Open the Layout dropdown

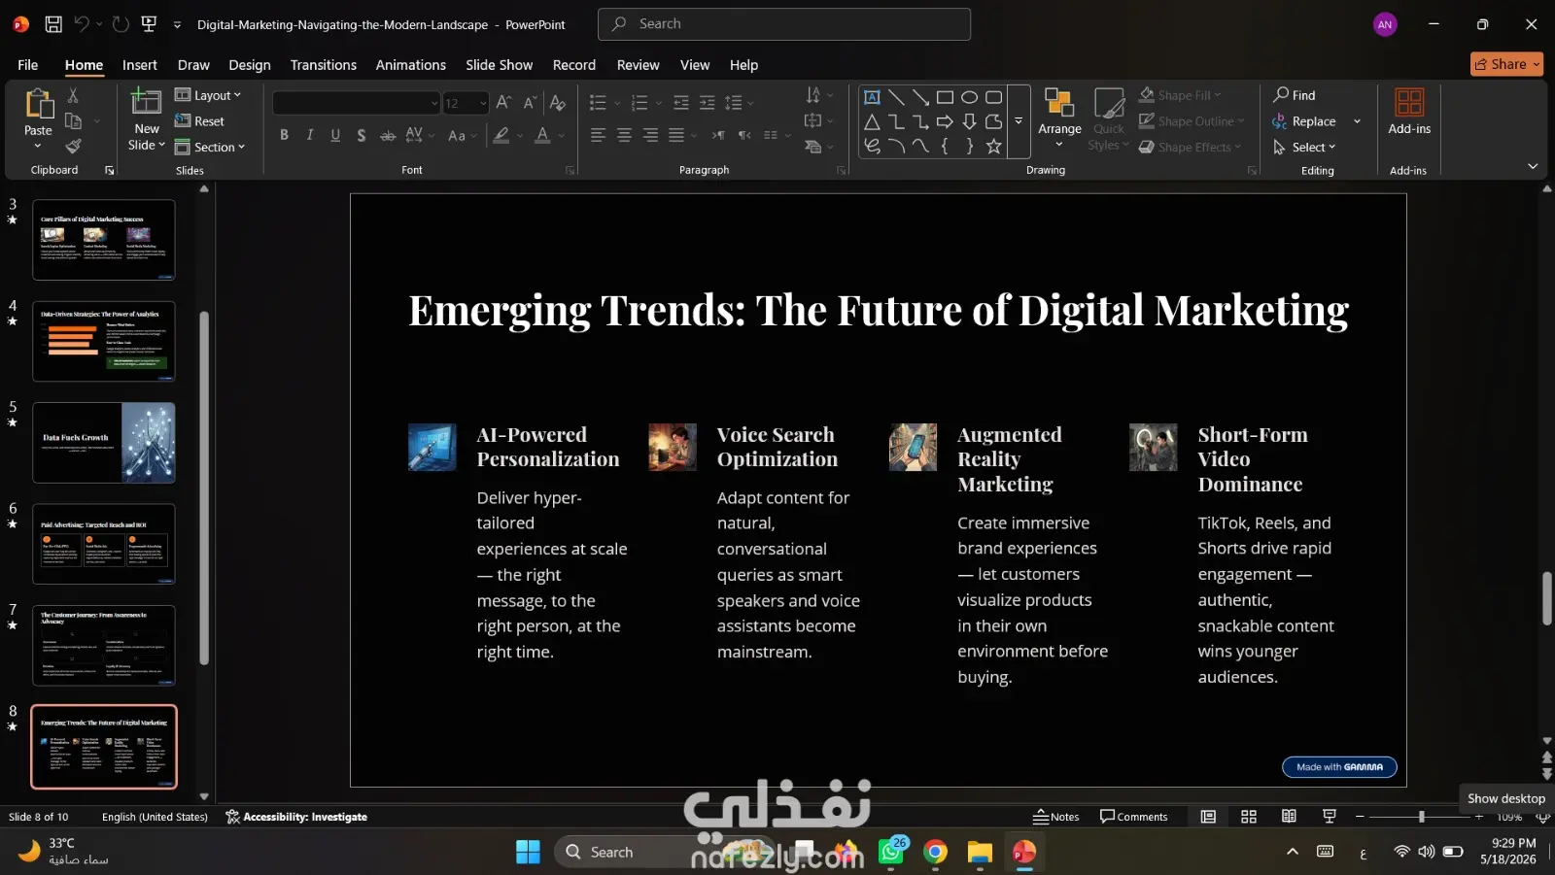(207, 95)
